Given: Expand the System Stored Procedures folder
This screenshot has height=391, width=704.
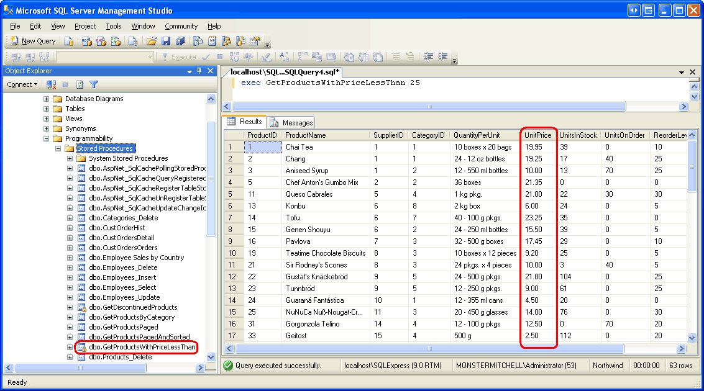Looking at the screenshot, I should click(x=70, y=158).
